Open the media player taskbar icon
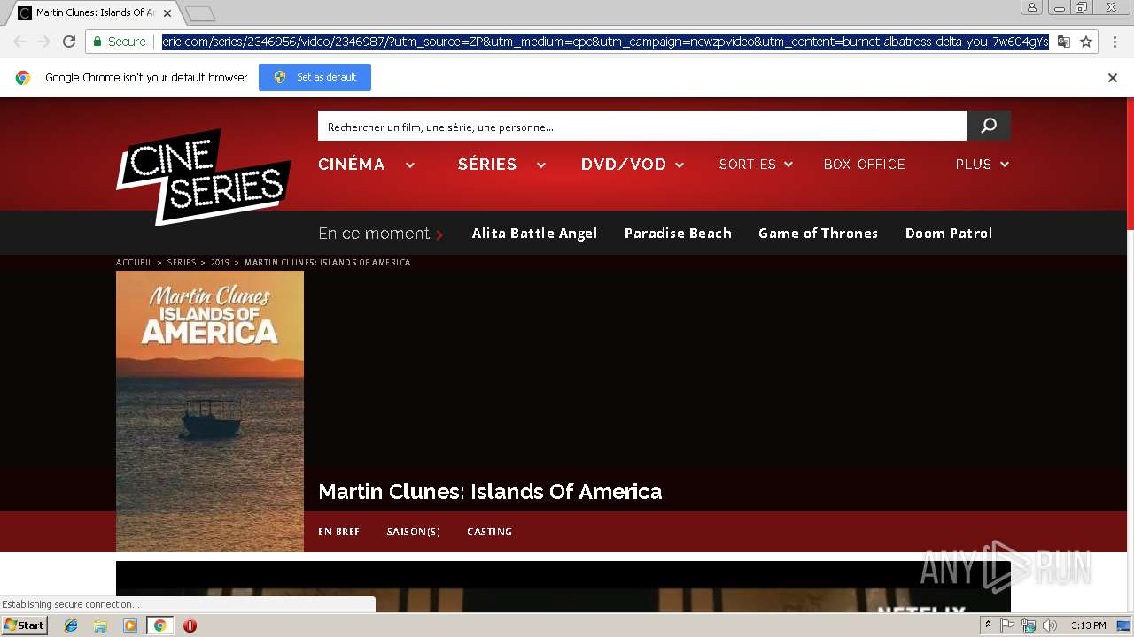The width and height of the screenshot is (1134, 637). tap(130, 625)
